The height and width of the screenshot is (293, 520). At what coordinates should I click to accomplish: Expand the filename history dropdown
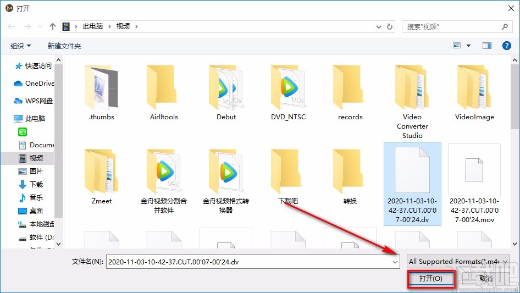[395, 262]
